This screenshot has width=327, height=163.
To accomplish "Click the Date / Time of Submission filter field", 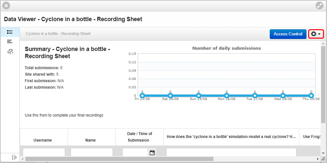I will (135, 152).
